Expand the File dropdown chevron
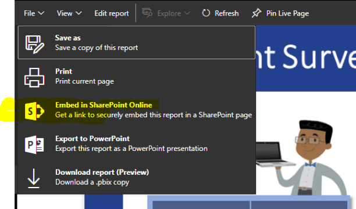The image size is (356, 209). pos(41,13)
